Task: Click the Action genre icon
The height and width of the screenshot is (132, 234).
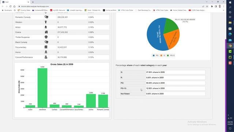Action: [46, 27]
